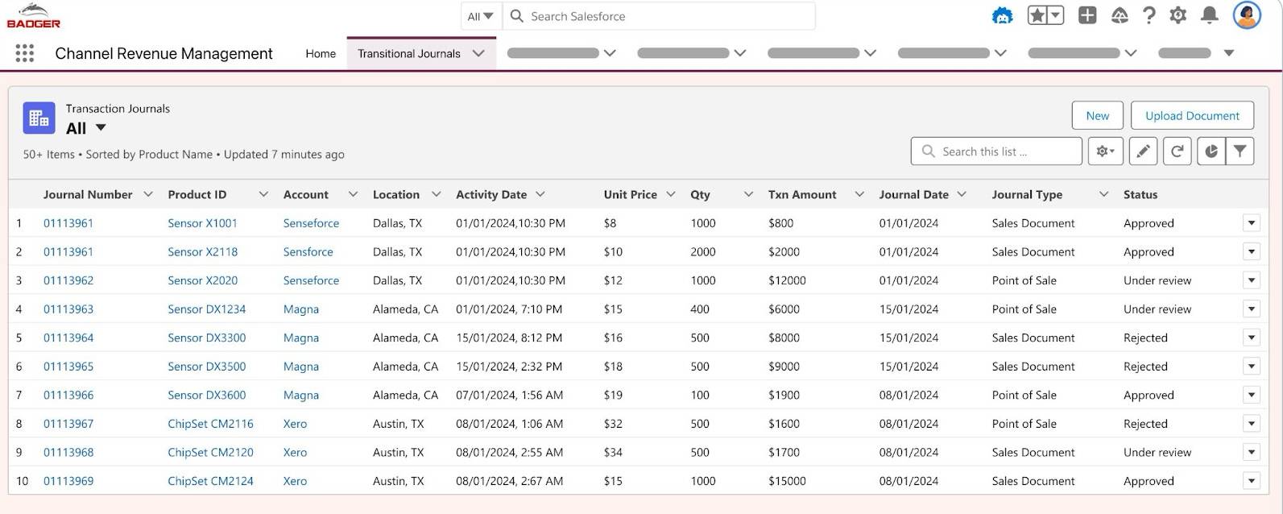Click the New button

pos(1097,115)
